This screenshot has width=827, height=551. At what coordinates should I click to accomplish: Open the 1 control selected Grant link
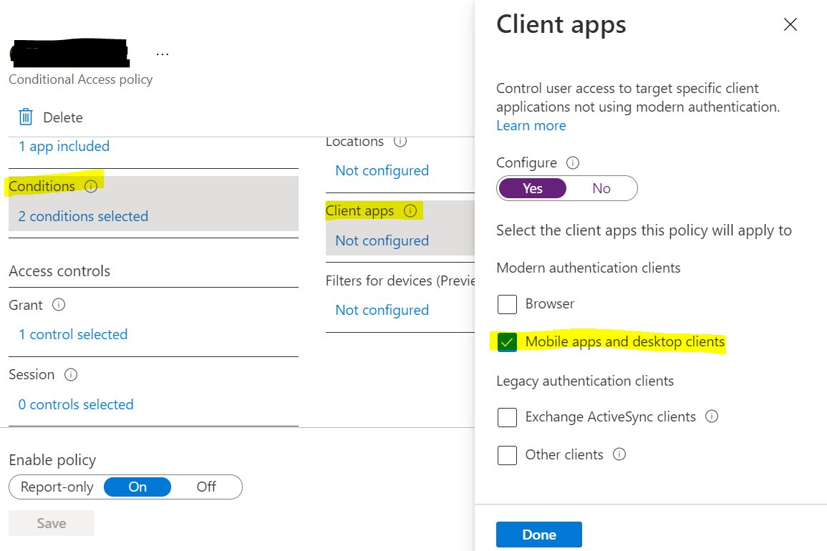(73, 334)
